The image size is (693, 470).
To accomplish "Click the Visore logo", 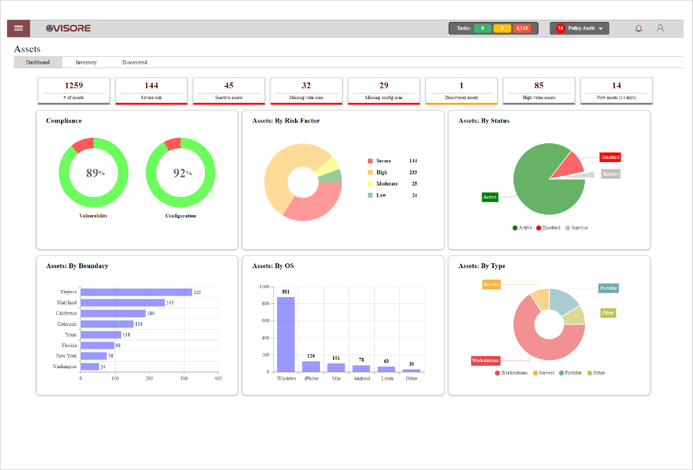I will [68, 28].
